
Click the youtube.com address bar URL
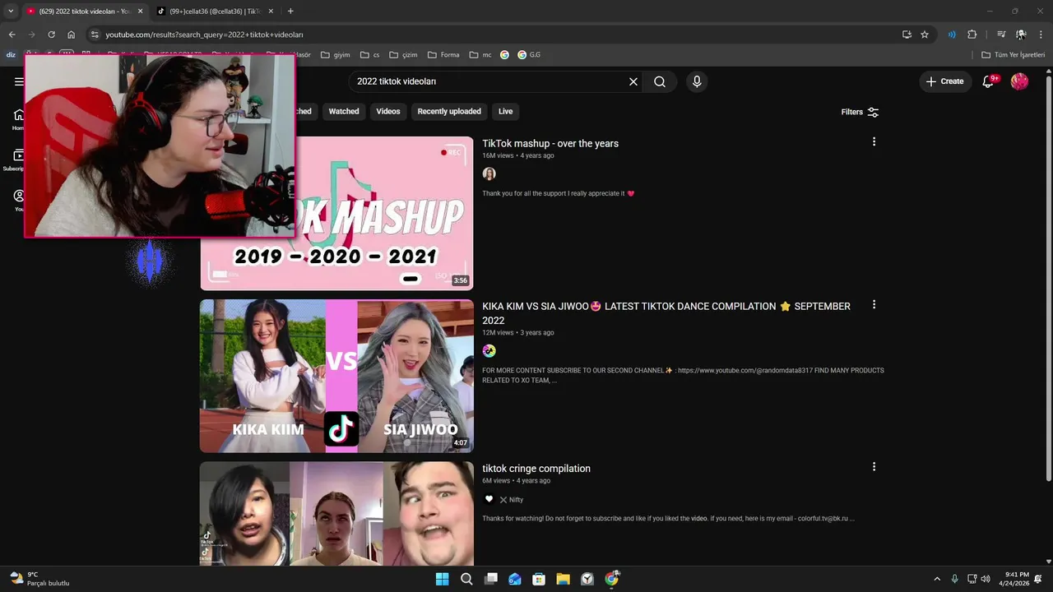tap(204, 35)
